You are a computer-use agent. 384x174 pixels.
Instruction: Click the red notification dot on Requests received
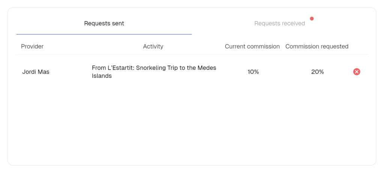coord(312,19)
